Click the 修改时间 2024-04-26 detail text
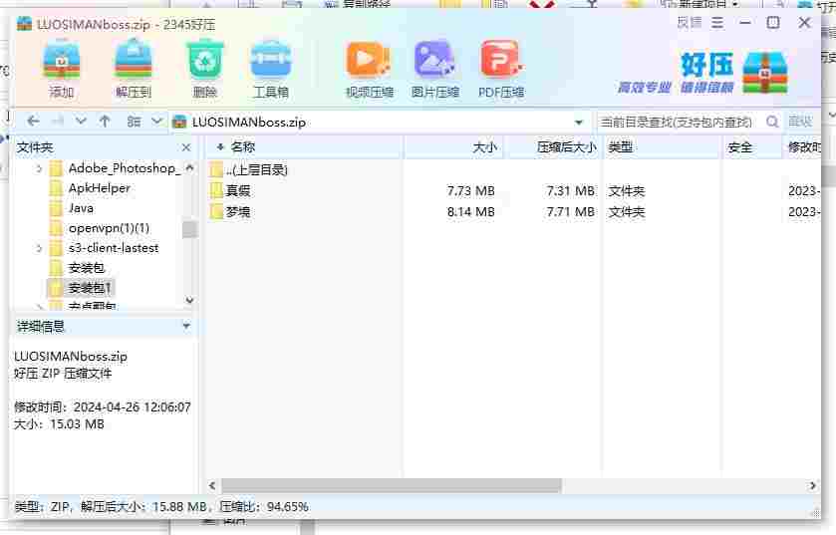The height and width of the screenshot is (535, 836). coord(103,407)
